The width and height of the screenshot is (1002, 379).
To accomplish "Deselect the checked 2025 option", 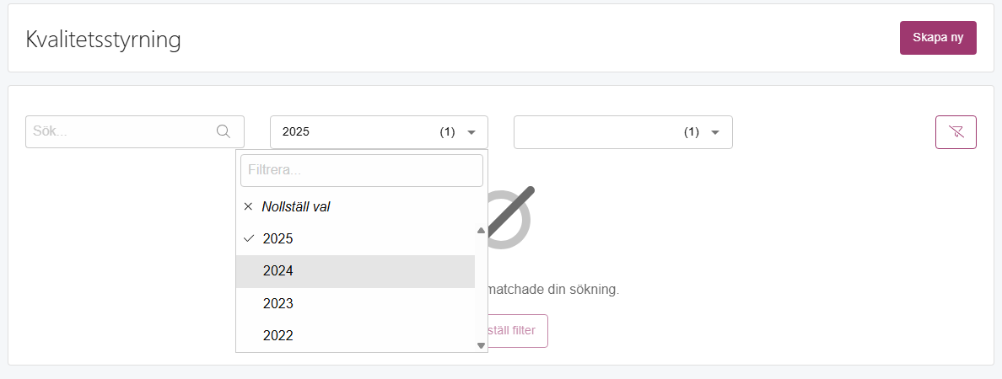I will click(355, 239).
